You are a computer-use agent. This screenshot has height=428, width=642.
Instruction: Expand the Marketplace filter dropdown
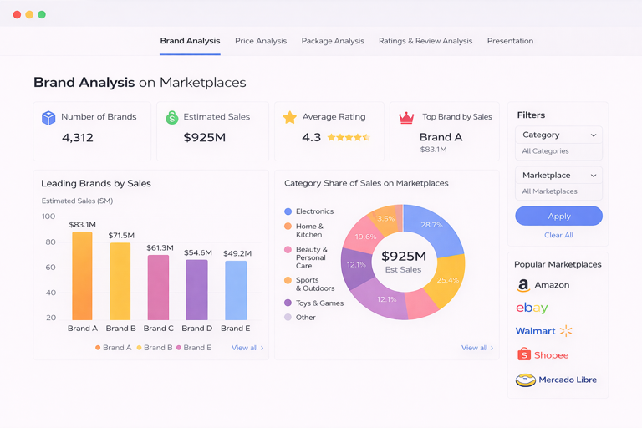pyautogui.click(x=558, y=176)
